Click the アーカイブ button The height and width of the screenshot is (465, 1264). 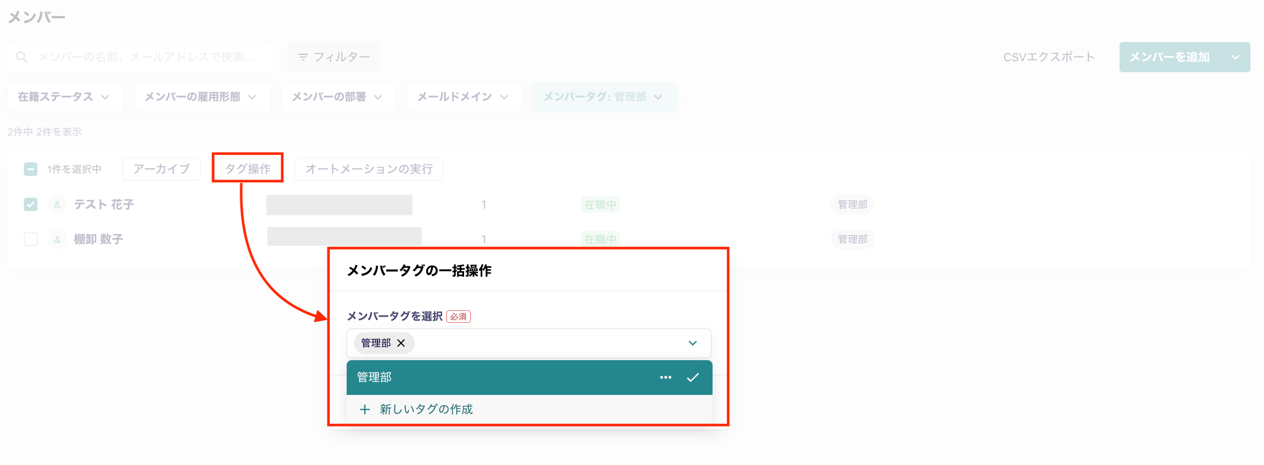click(x=161, y=169)
